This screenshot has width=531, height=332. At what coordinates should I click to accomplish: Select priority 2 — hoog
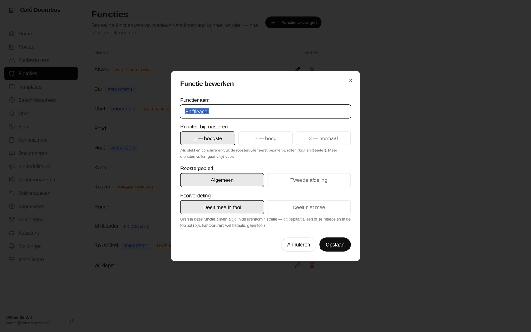pos(265,138)
